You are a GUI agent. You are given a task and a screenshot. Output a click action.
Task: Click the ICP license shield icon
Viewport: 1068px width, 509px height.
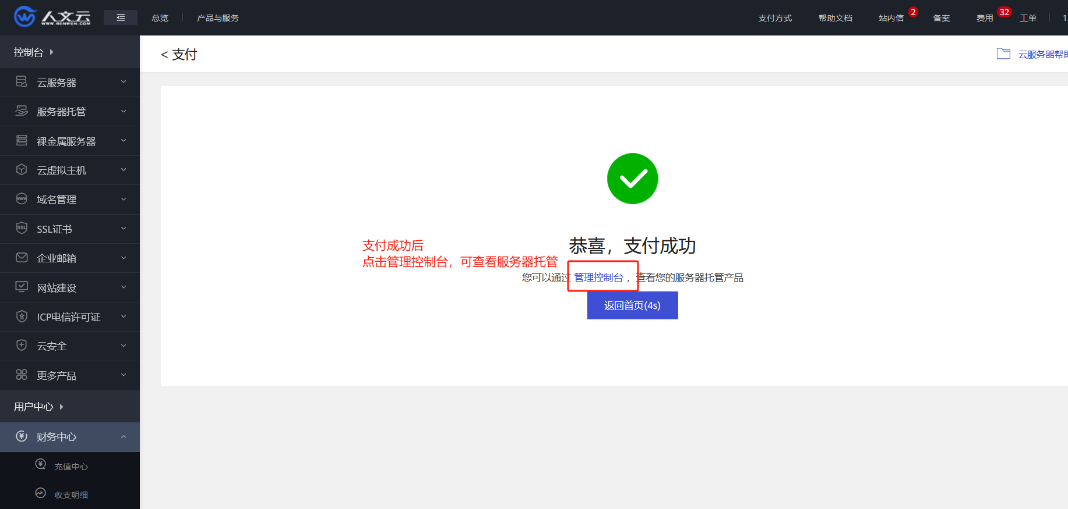[x=22, y=316]
